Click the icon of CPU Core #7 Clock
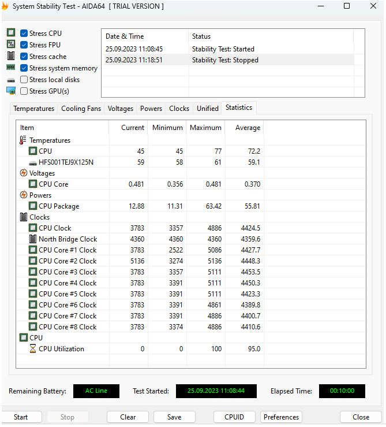The height and width of the screenshot is (427, 386). [33, 315]
